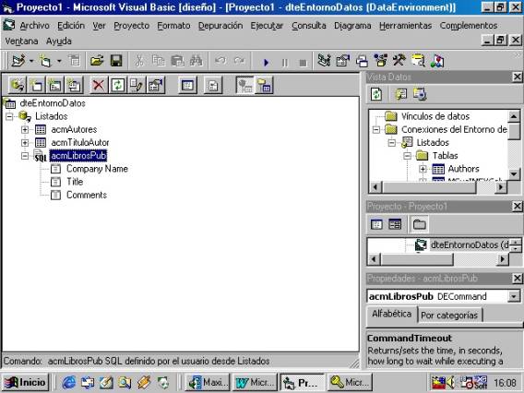The image size is (524, 393).
Task: Click the Properties Window toolbar icon
Action: coord(343,61)
